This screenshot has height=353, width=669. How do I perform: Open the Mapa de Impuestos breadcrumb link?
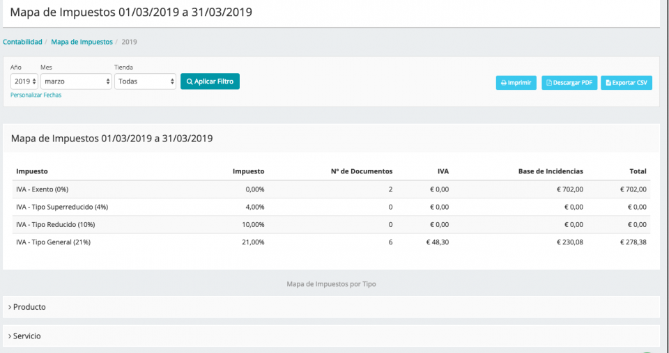pos(82,42)
